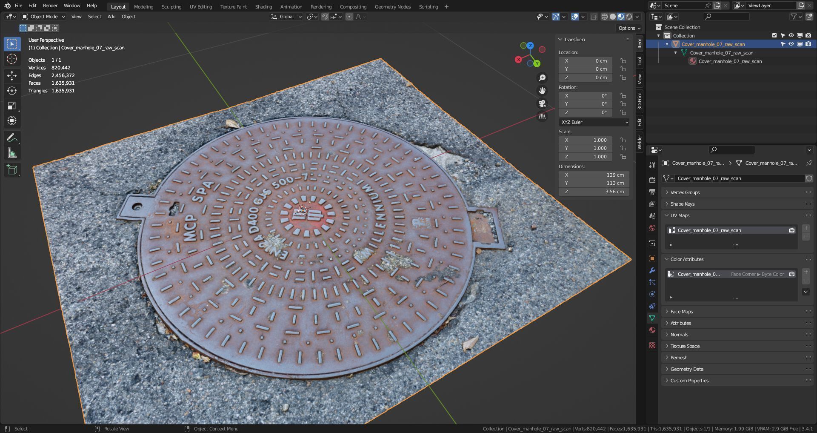Open the Tool properties tab icon
The image size is (817, 433).
(652, 165)
